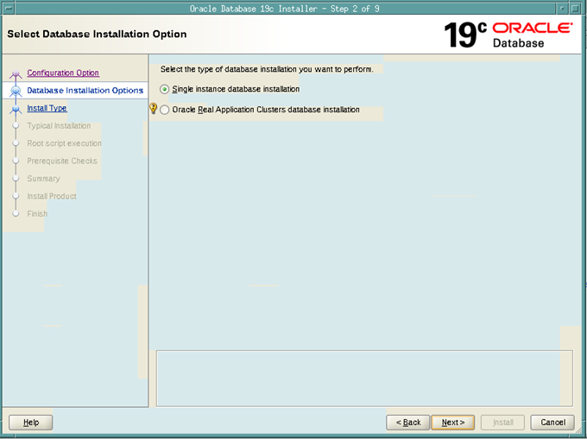Click the Finish step text
The width and height of the screenshot is (587, 439).
(x=37, y=213)
